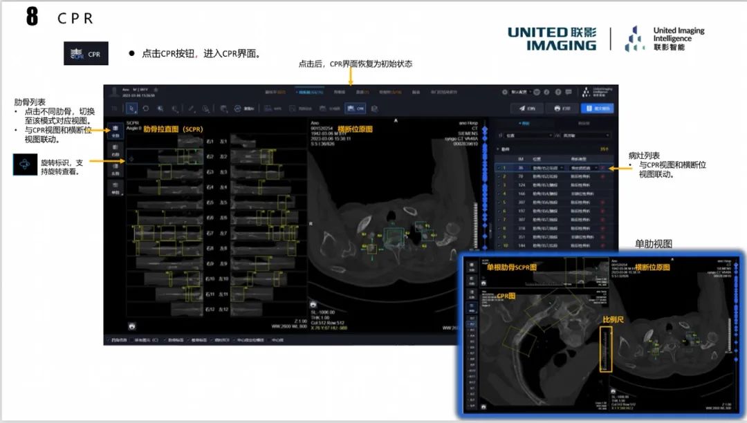
Task: Click the circular reset-rotate icon beside the pointer tool
Action: [146, 109]
